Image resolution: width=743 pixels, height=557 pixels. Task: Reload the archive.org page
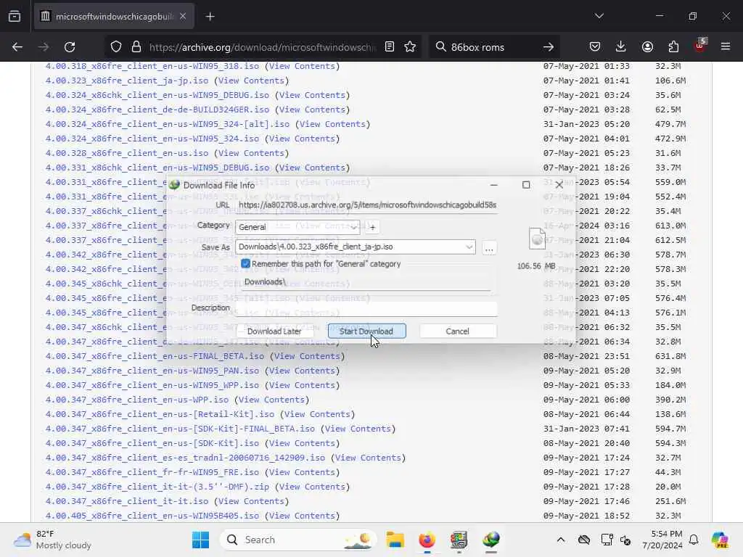pos(70,47)
